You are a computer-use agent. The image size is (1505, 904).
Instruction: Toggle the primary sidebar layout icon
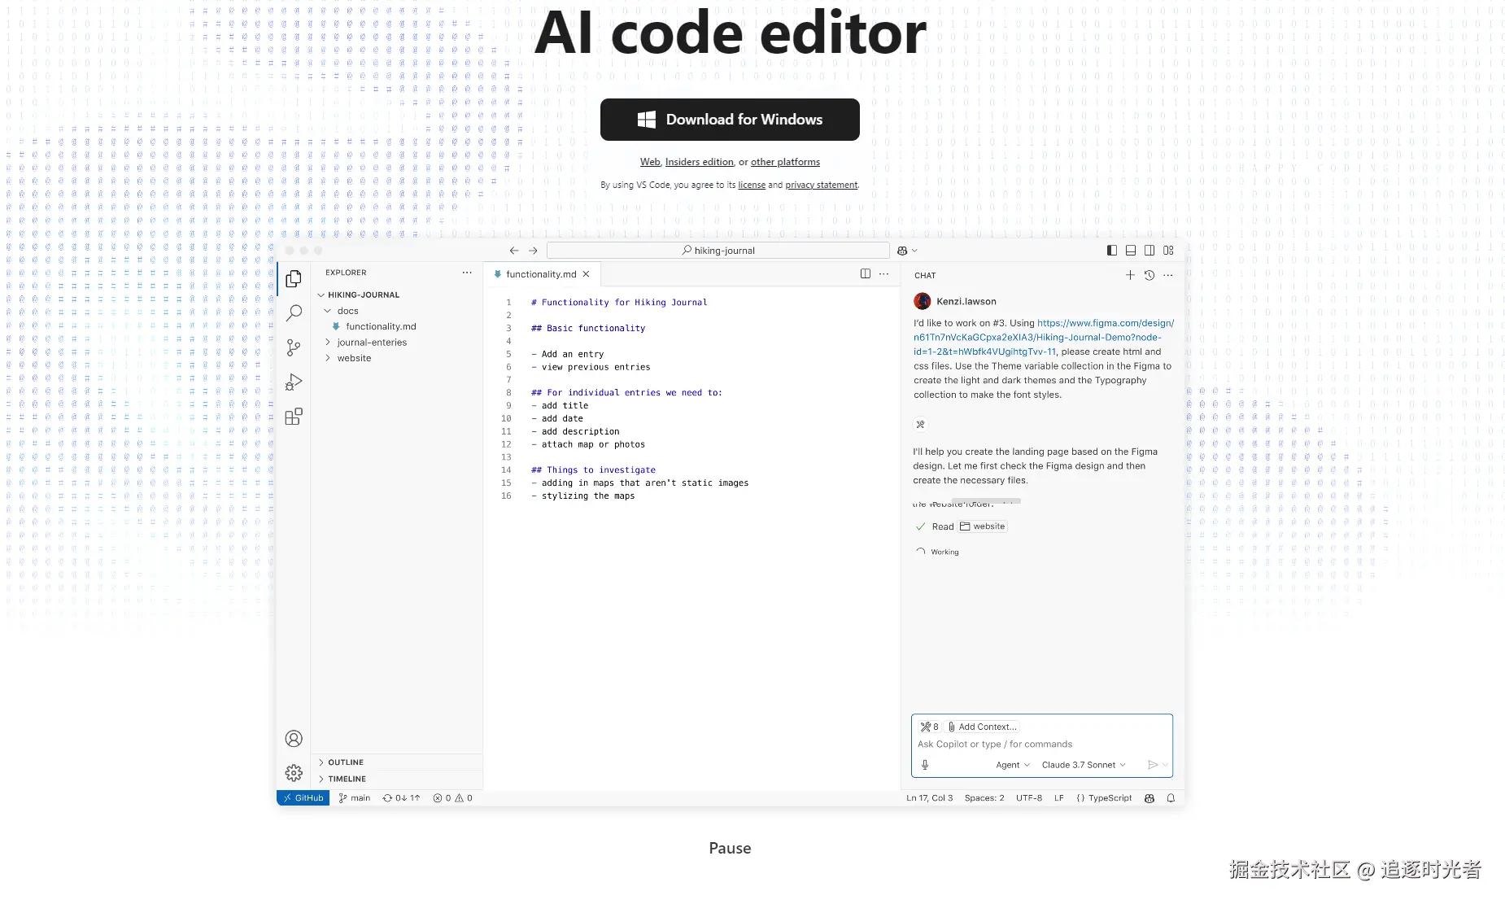(1112, 251)
